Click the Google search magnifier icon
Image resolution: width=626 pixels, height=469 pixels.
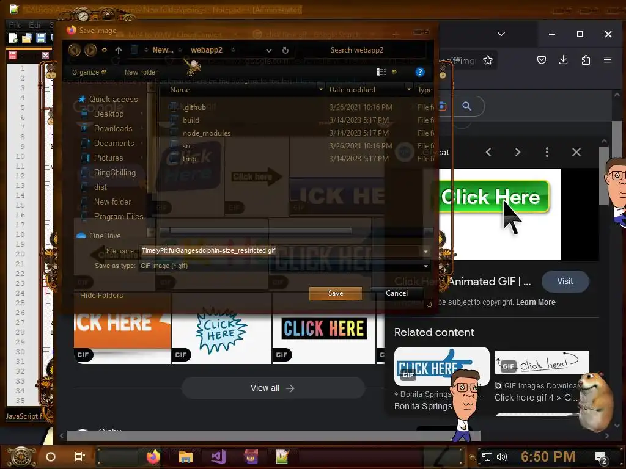click(x=466, y=106)
